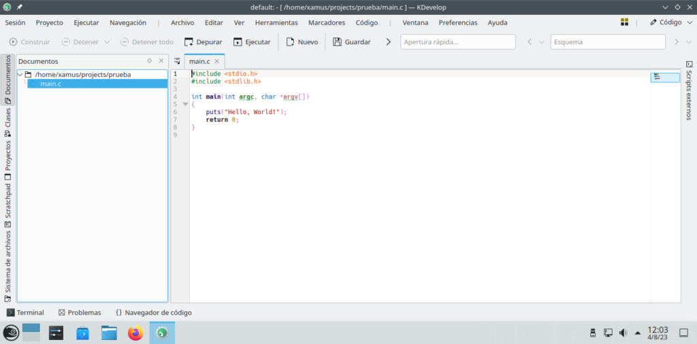Click the document list icon left of tabs

click(177, 61)
